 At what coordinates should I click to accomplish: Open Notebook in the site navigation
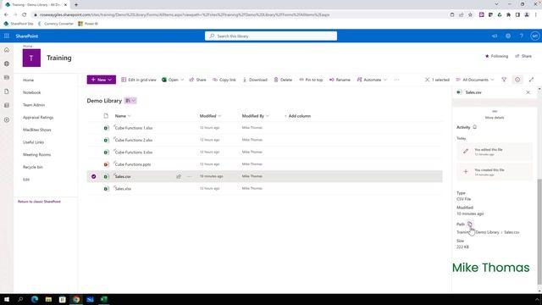coord(32,92)
